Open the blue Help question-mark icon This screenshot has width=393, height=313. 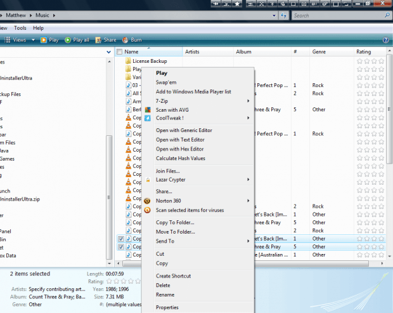point(386,40)
